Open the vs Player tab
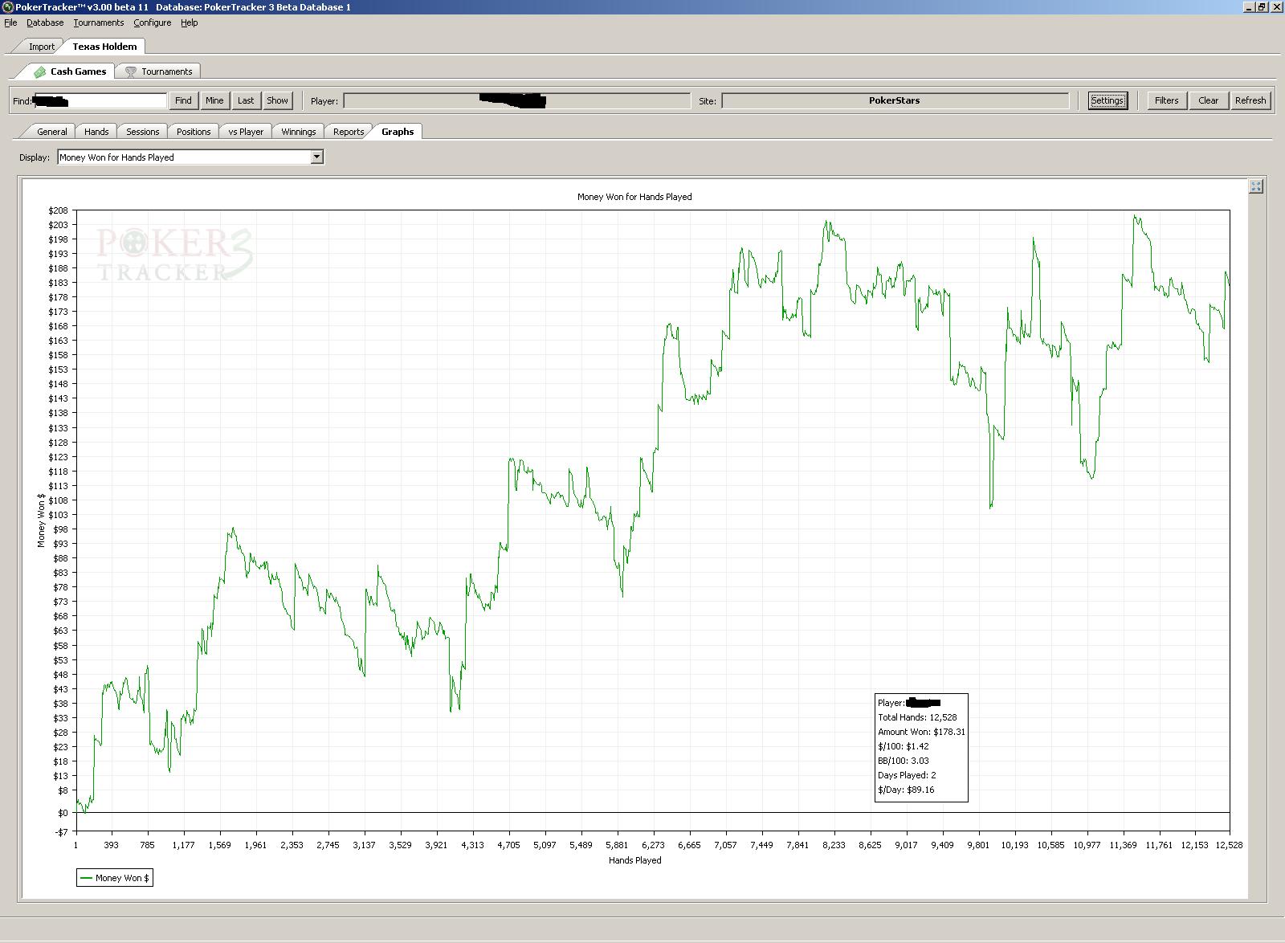The height and width of the screenshot is (943, 1285). (x=245, y=132)
